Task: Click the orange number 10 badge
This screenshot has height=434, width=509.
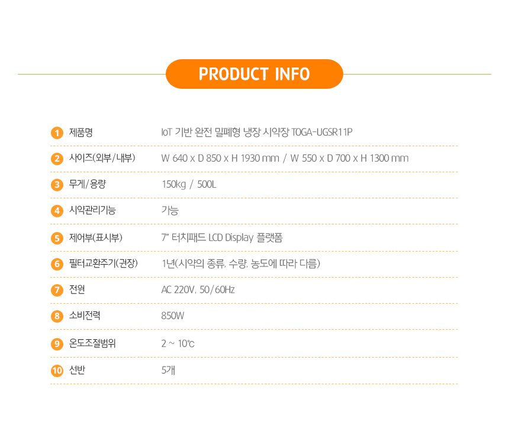Action: pyautogui.click(x=57, y=371)
